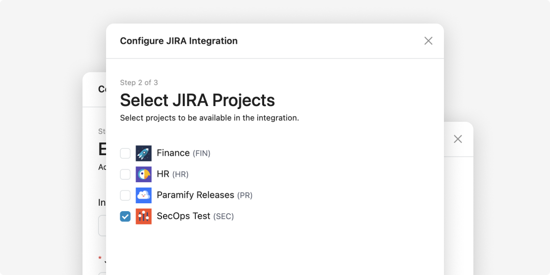Uncheck the SecOps Test checkbox
The image size is (550, 275).
pos(125,217)
